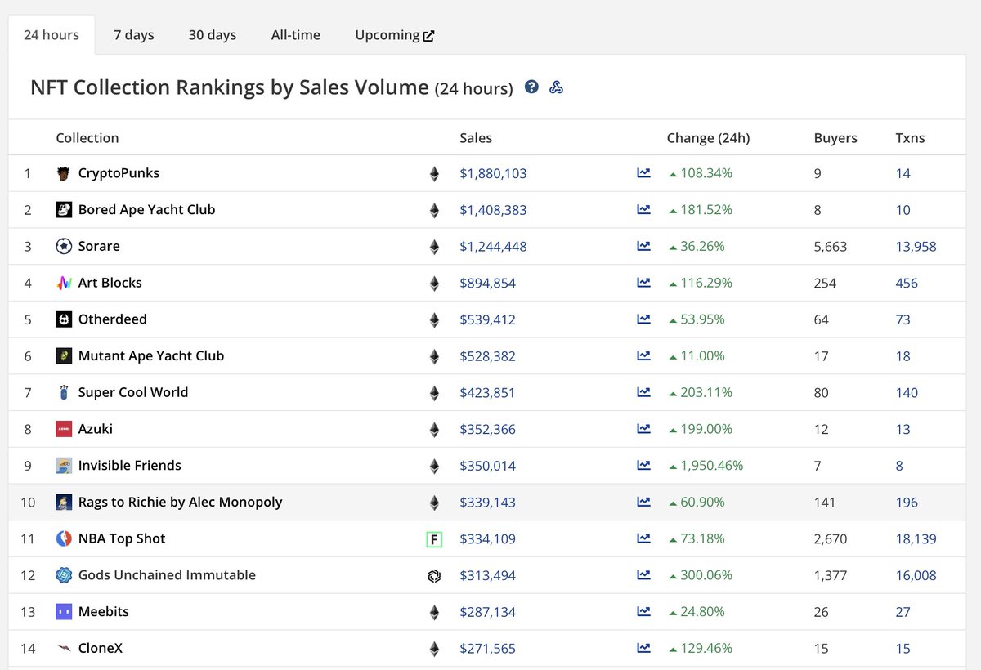Open the rankings help question mark icon
This screenshot has height=670, width=981.
(531, 87)
